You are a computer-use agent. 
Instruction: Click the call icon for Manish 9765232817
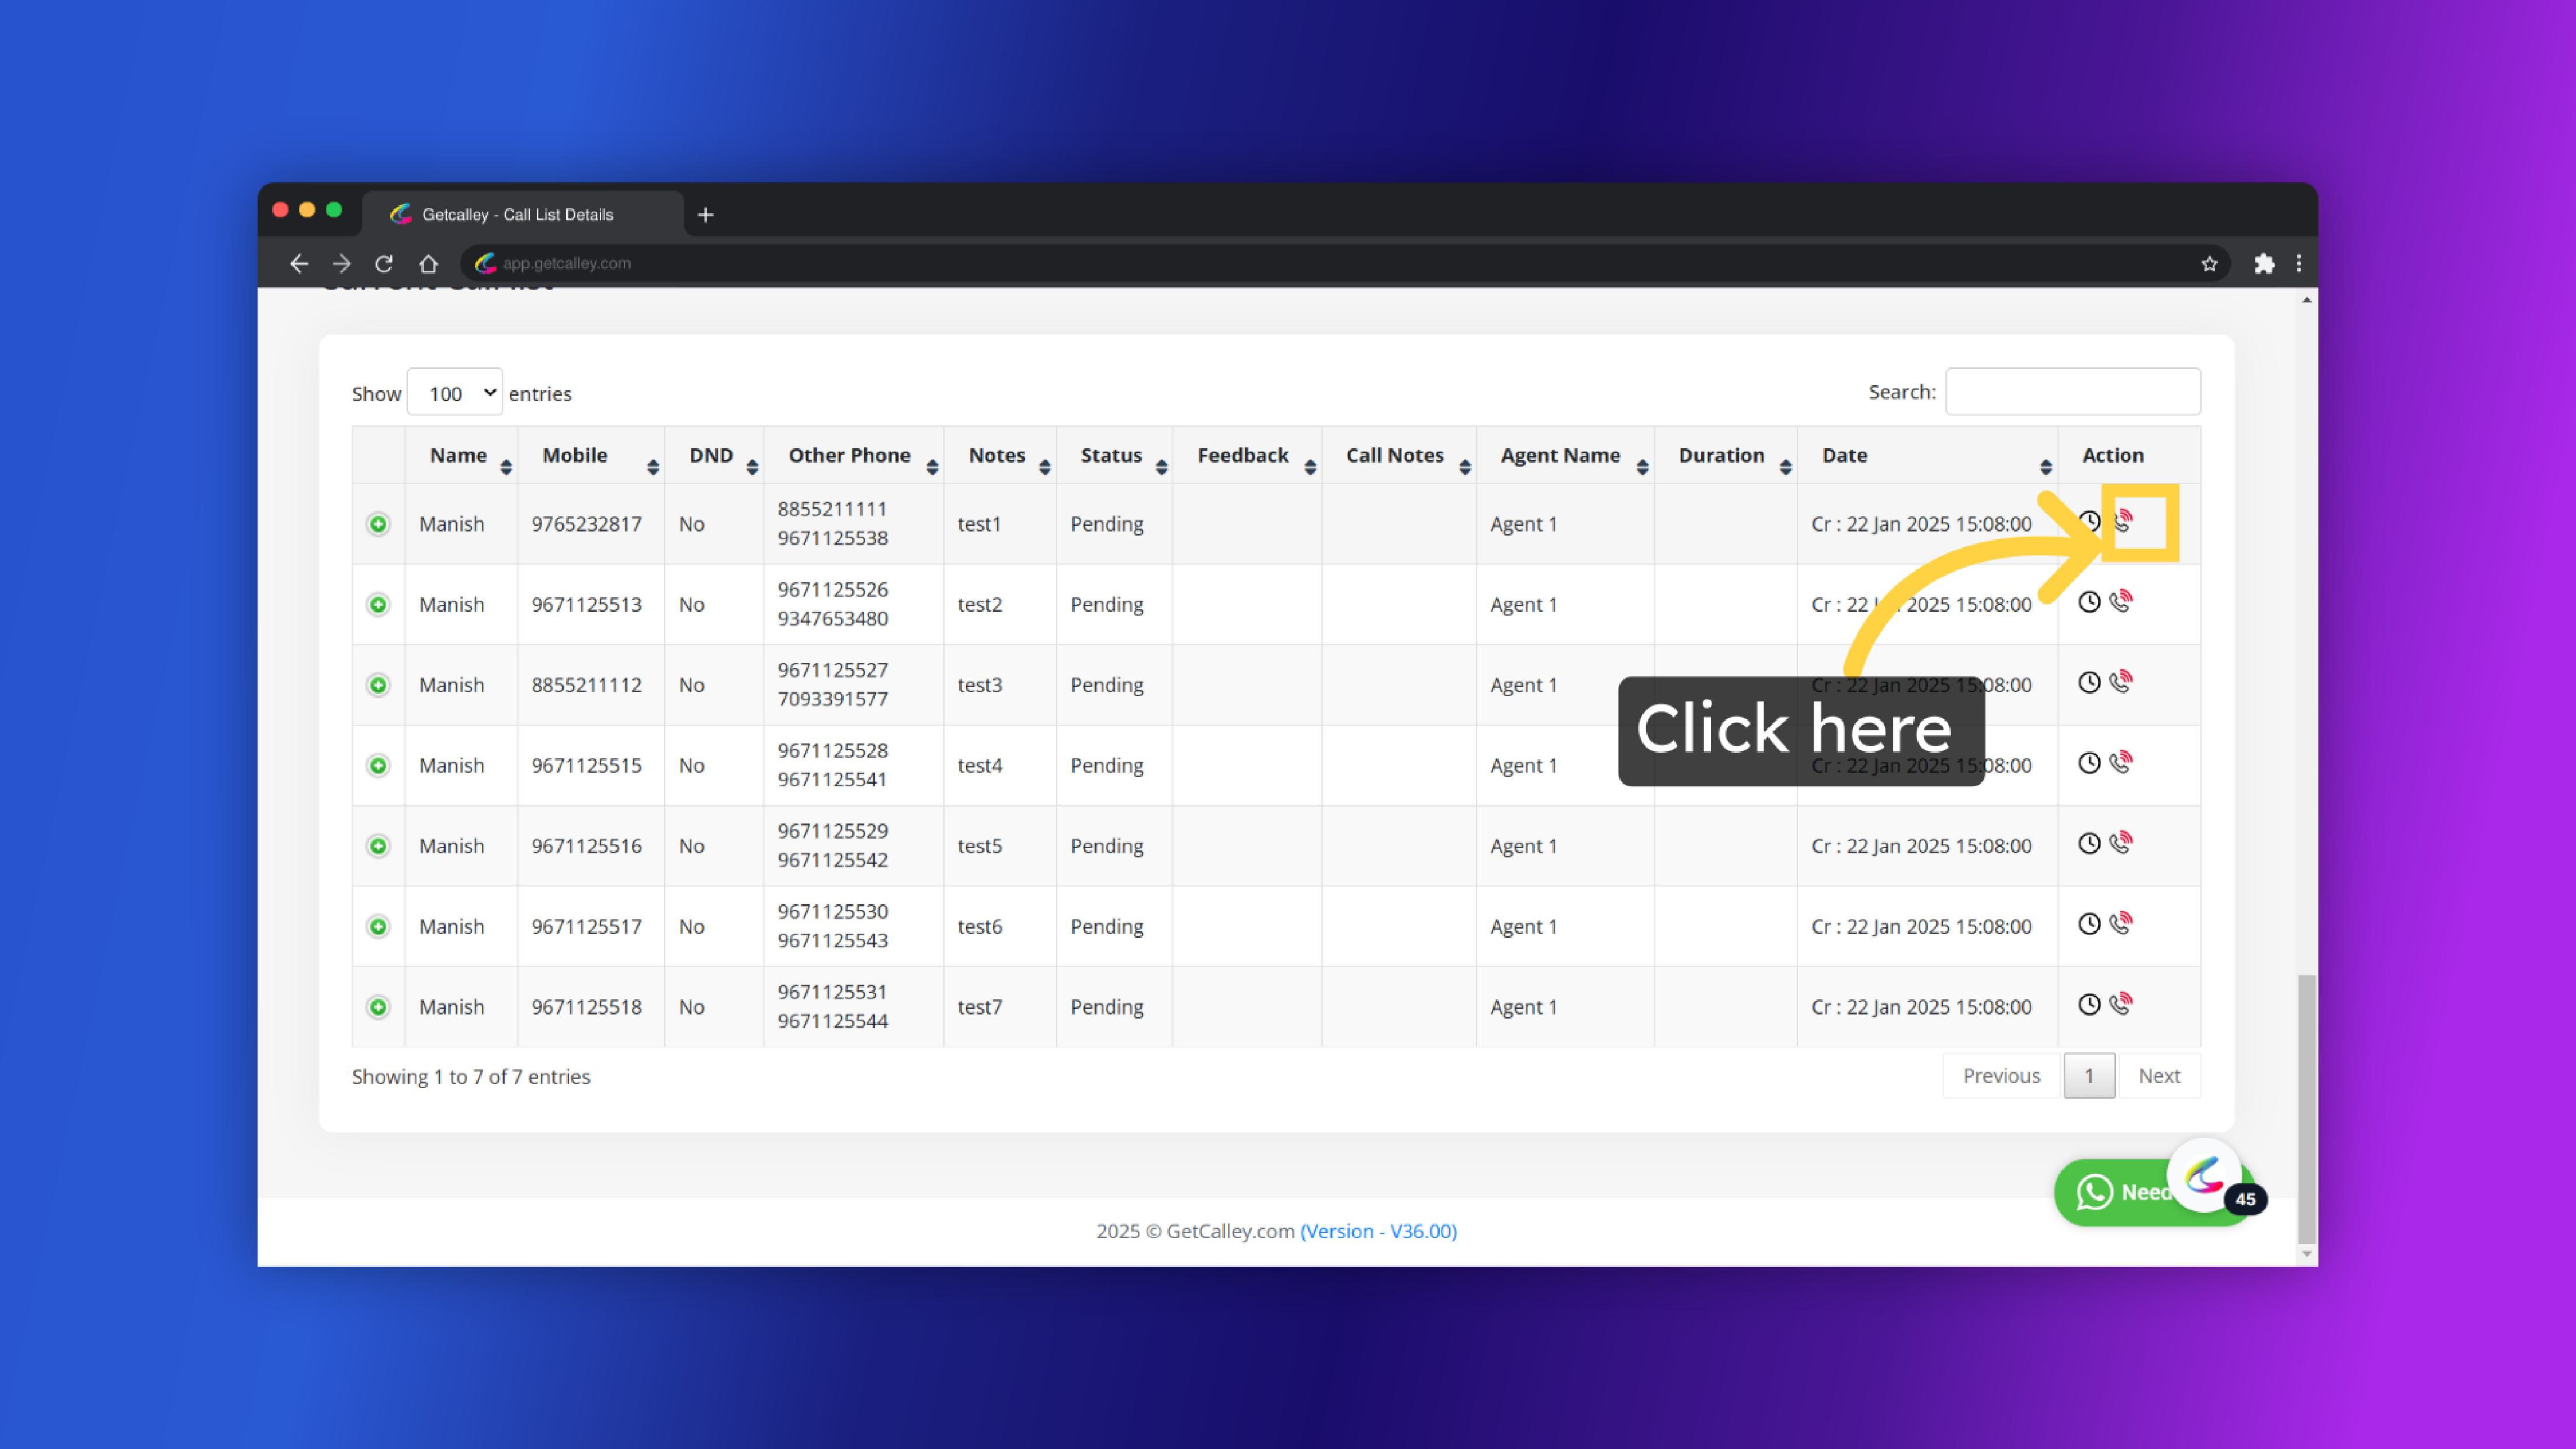(x=2122, y=521)
